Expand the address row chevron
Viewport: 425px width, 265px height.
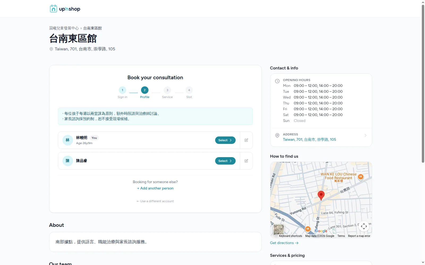[x=365, y=135]
